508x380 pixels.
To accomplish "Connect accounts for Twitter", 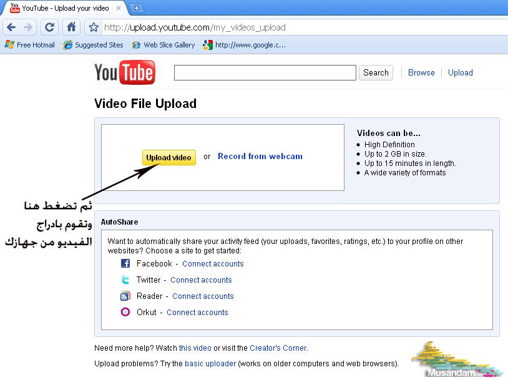I will pyautogui.click(x=201, y=280).
